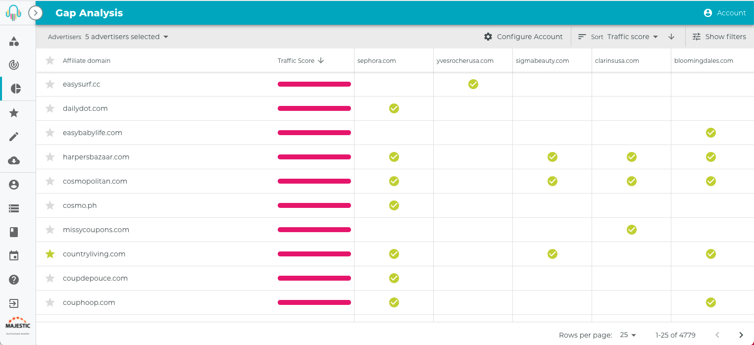
Task: Click the cloud download icon in sidebar
Action: [14, 160]
